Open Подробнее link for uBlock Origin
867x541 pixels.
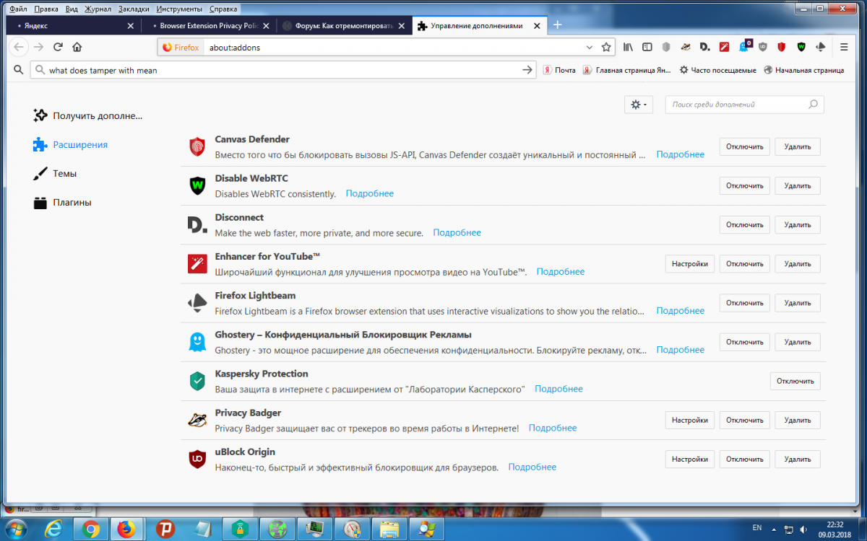(532, 467)
